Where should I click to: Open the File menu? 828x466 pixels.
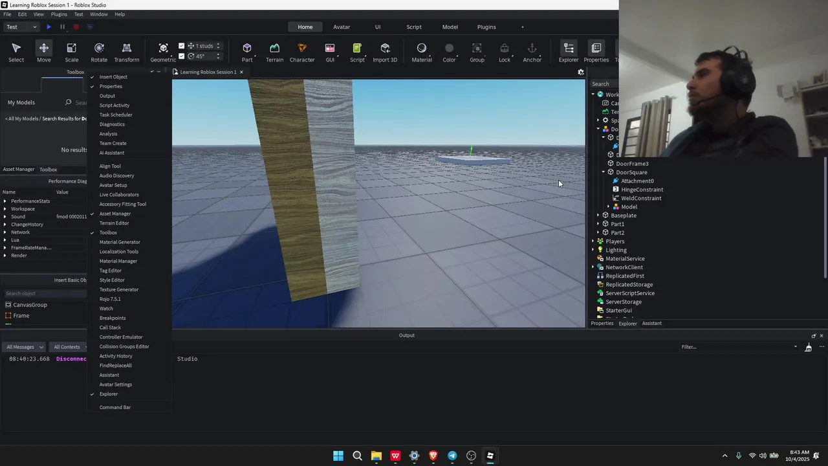(7, 14)
